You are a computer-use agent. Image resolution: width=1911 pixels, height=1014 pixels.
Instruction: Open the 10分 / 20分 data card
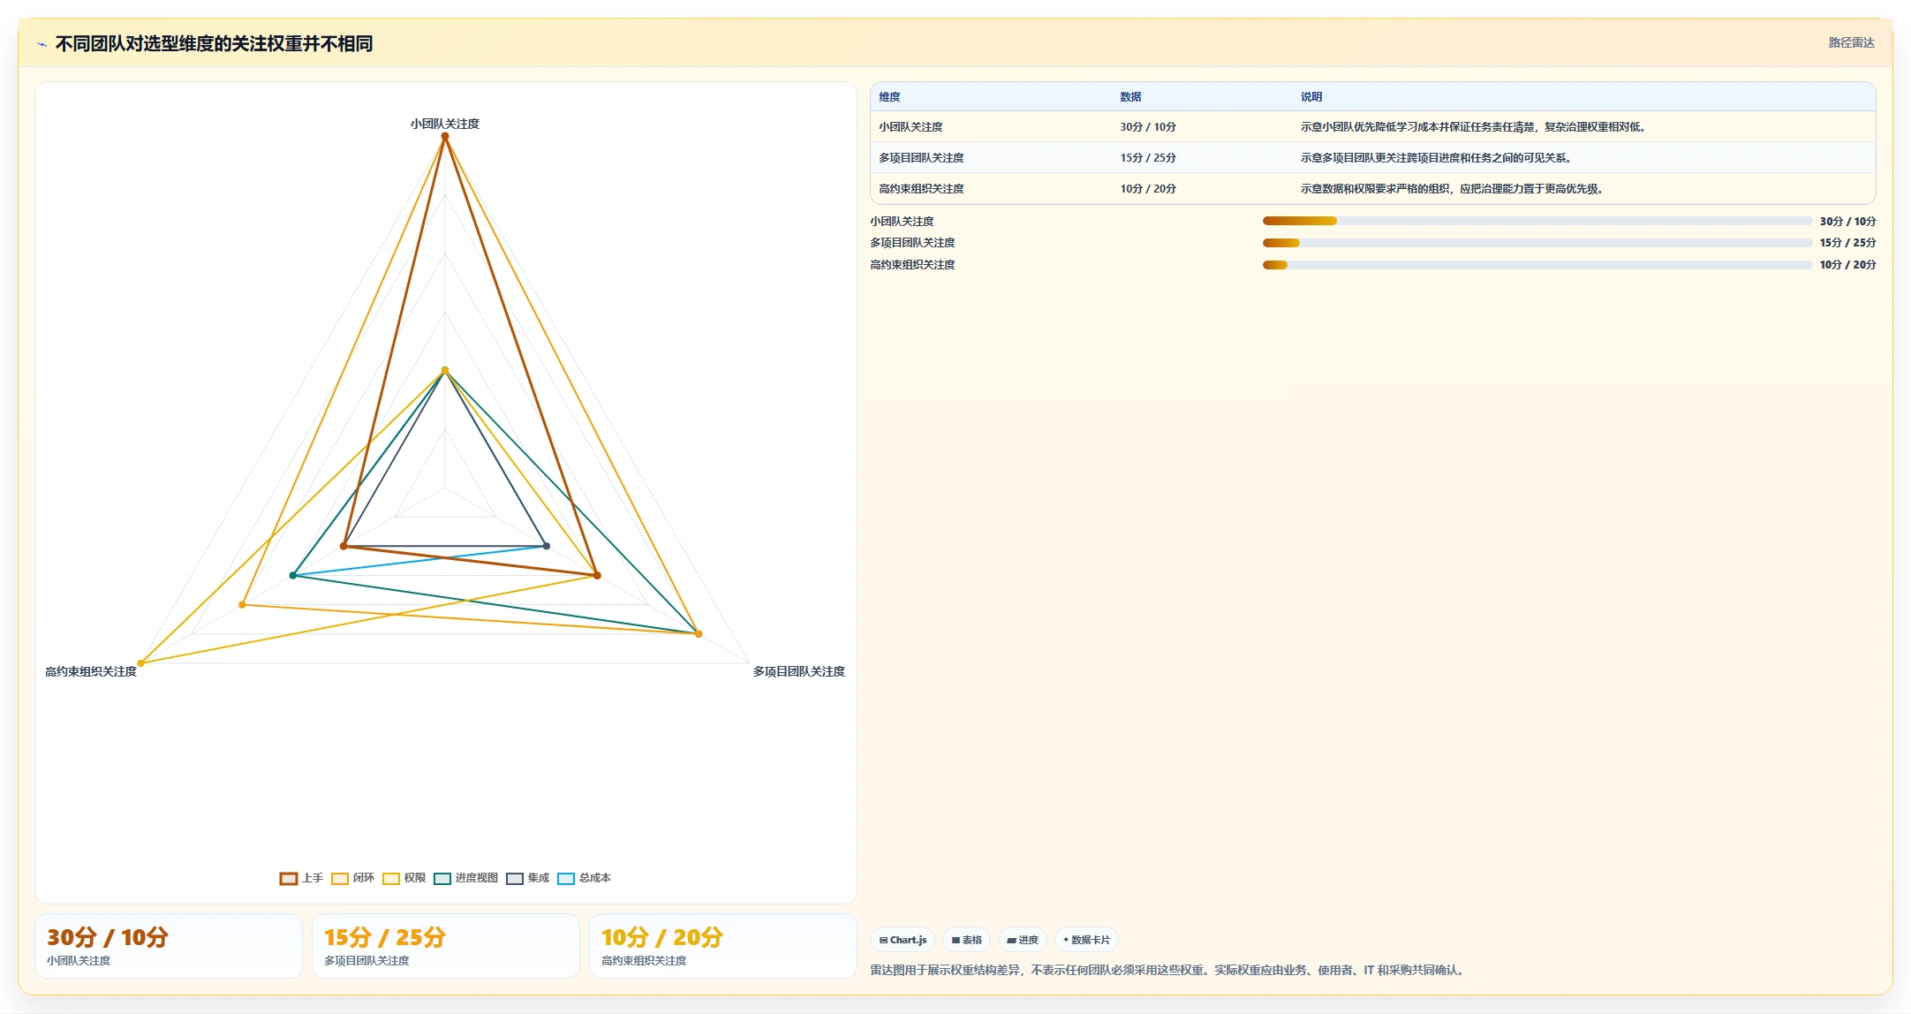tap(723, 946)
